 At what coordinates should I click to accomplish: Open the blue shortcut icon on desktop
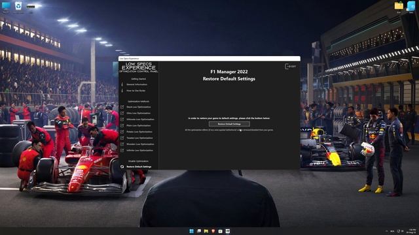coord(411,6)
